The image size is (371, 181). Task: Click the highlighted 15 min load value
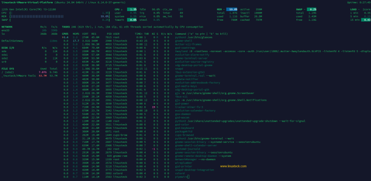click(366, 20)
